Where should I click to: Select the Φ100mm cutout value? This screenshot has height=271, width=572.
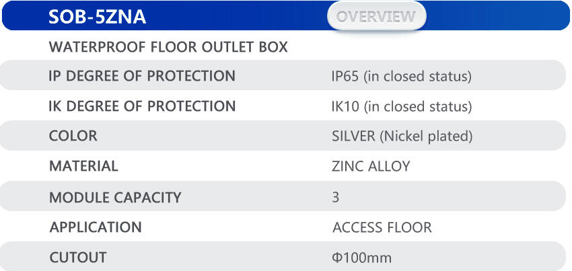tap(361, 258)
